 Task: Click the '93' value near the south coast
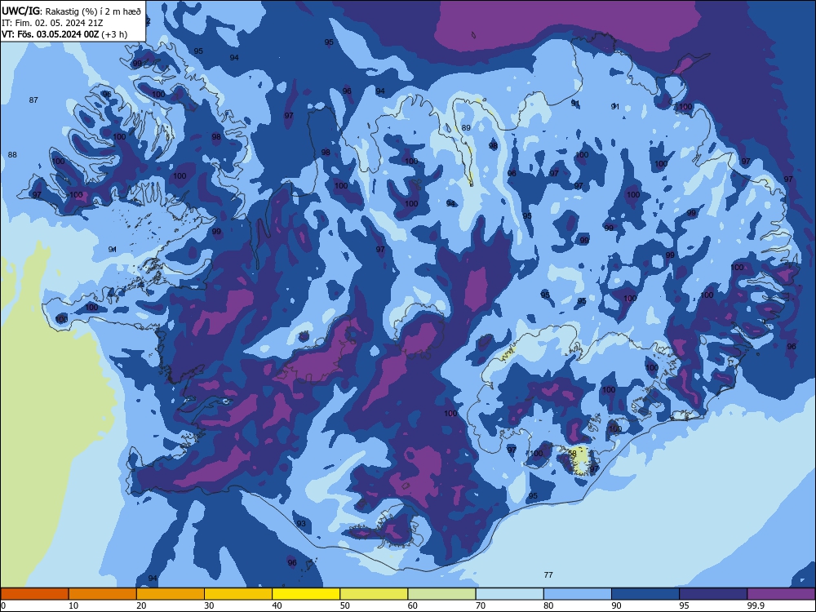[301, 523]
